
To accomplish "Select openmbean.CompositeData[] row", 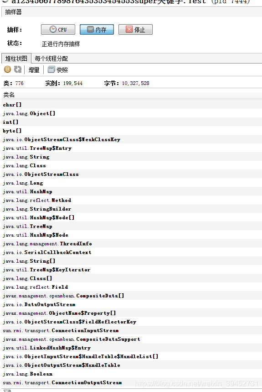I will tap(132, 296).
